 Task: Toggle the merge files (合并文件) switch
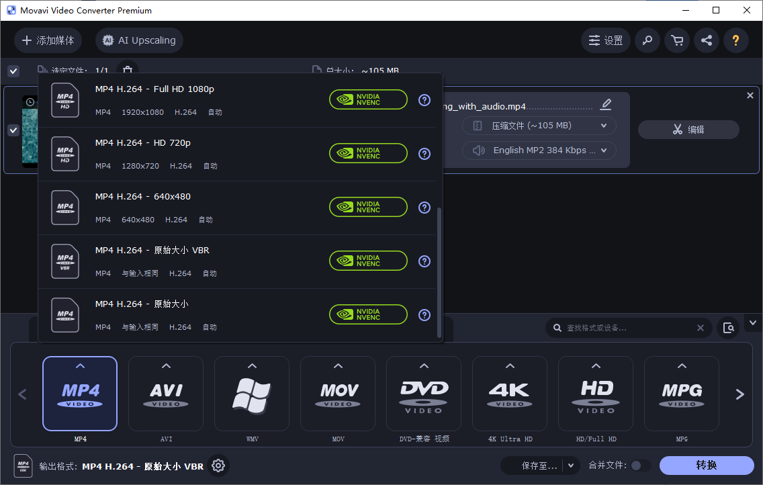(x=640, y=466)
